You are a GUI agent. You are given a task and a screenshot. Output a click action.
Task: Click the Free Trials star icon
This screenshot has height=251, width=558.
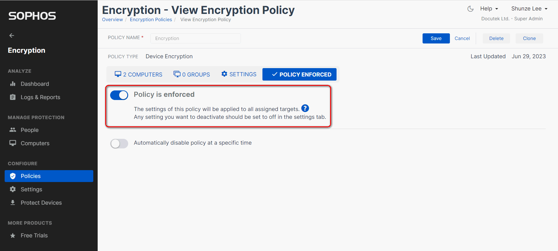point(13,235)
